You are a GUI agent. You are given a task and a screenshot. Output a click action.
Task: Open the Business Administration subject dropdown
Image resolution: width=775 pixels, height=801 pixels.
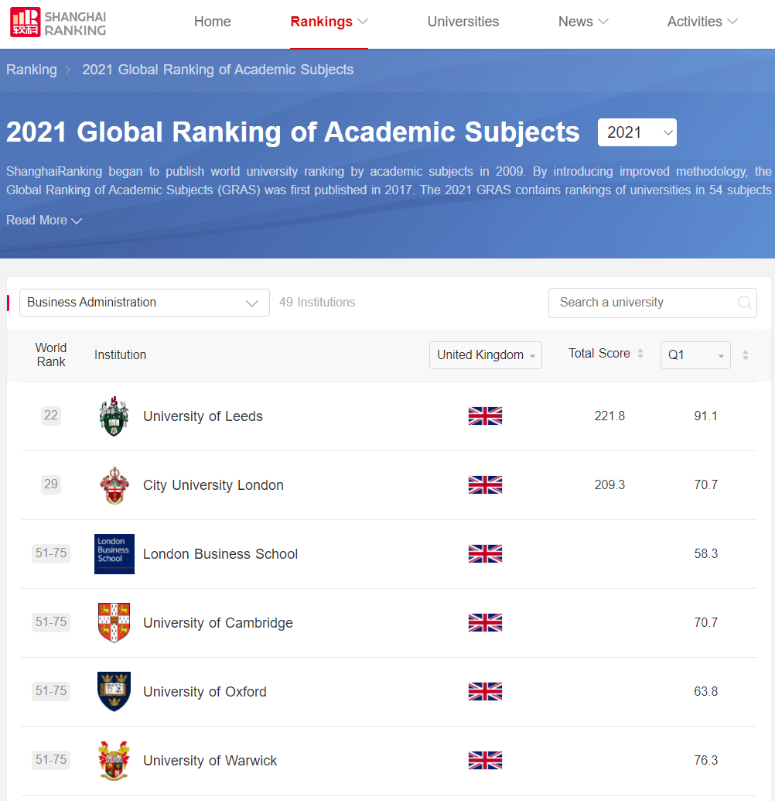145,303
